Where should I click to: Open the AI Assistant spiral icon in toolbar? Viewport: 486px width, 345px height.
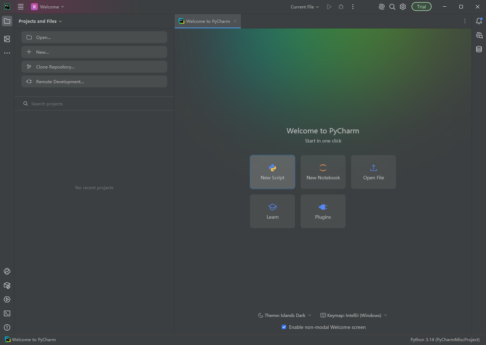pos(382,7)
